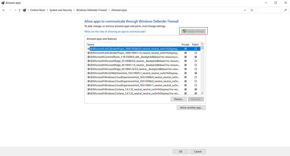Viewport: 290px width, 156px height.
Task: Toggle enable checkbox for MicrosoftEdge_44.19041.423.0
Action: (x=89, y=69)
